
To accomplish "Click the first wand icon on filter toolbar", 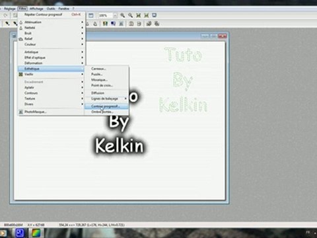I will tap(7, 24).
